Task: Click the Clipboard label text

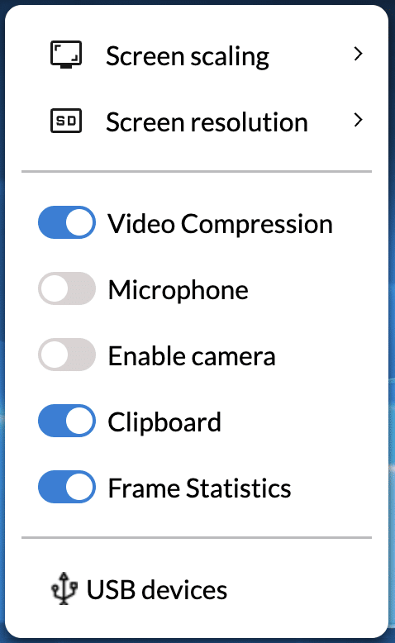Action: tap(164, 422)
